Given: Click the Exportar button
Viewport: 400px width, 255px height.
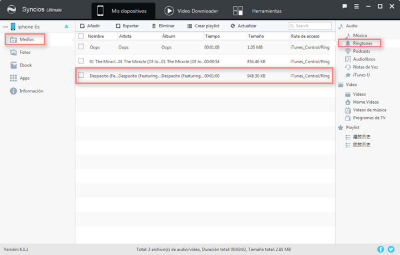Looking at the screenshot, I should click(x=127, y=26).
